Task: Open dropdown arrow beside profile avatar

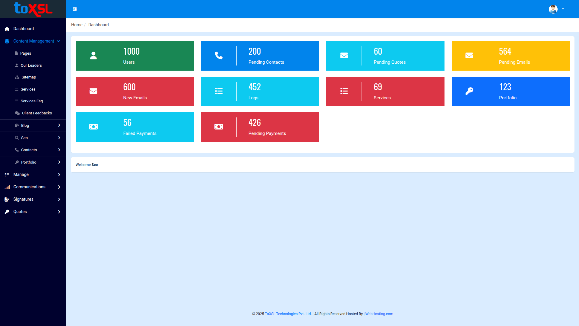Action: click(x=563, y=9)
